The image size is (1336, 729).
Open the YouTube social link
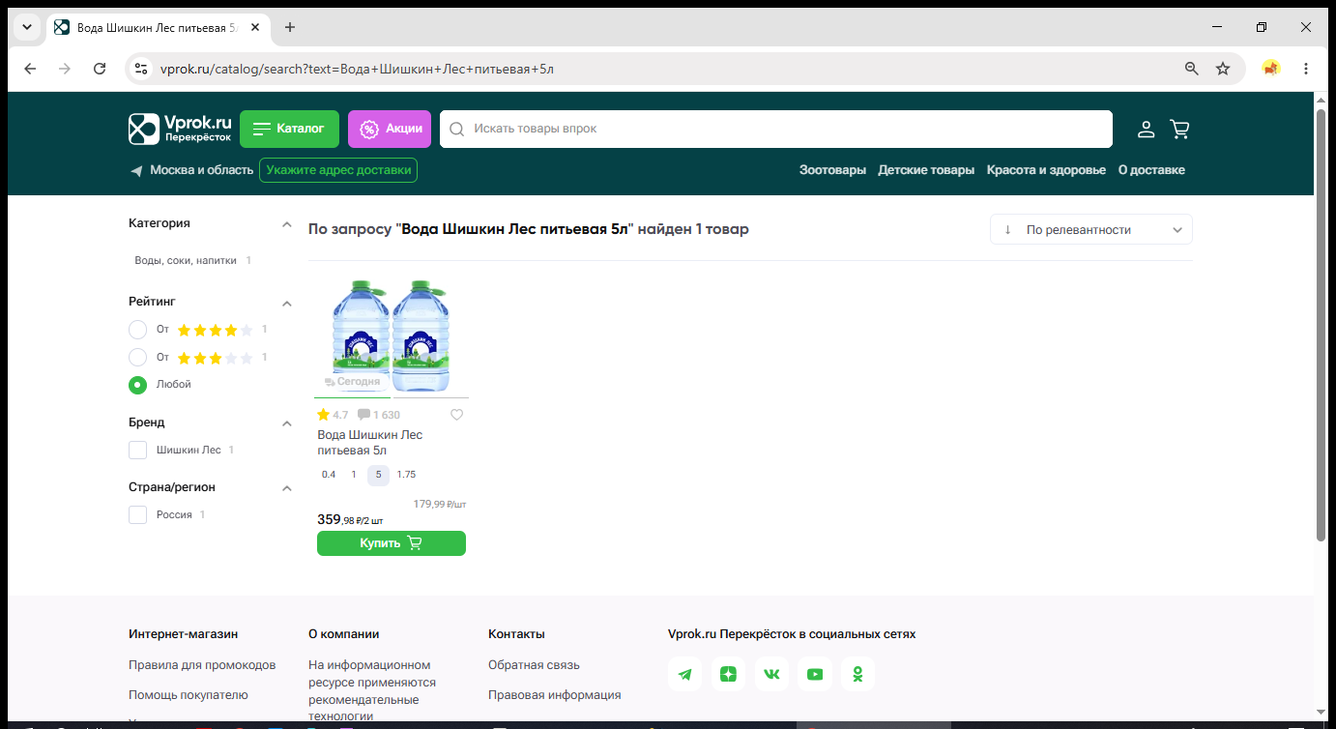[815, 674]
